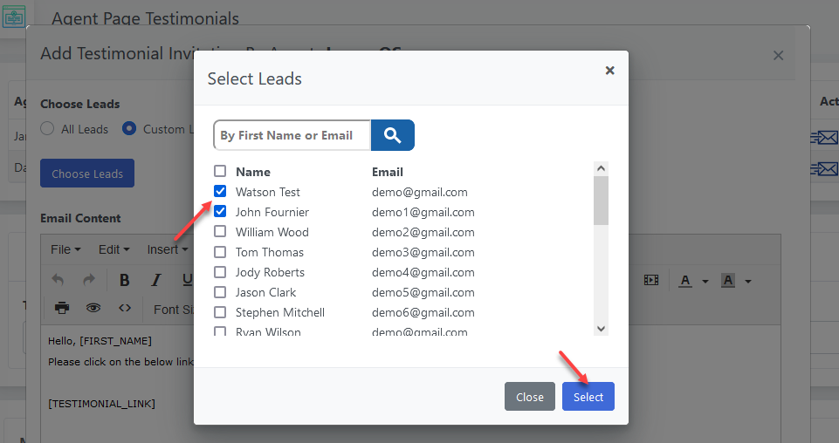Click the blue Select button
This screenshot has height=443, width=839.
[588, 397]
